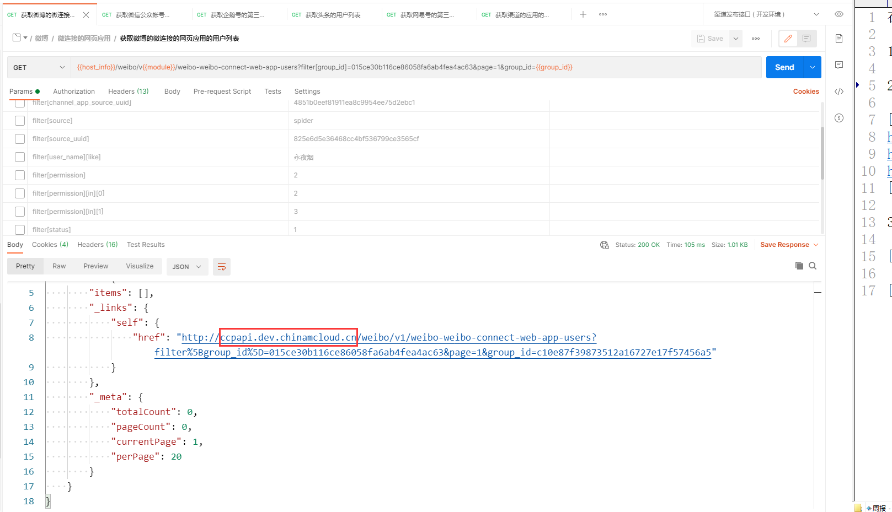
Task: Select the Raw response view tab
Action: click(59, 266)
